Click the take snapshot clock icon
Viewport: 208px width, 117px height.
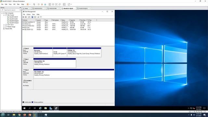pos(39,4)
